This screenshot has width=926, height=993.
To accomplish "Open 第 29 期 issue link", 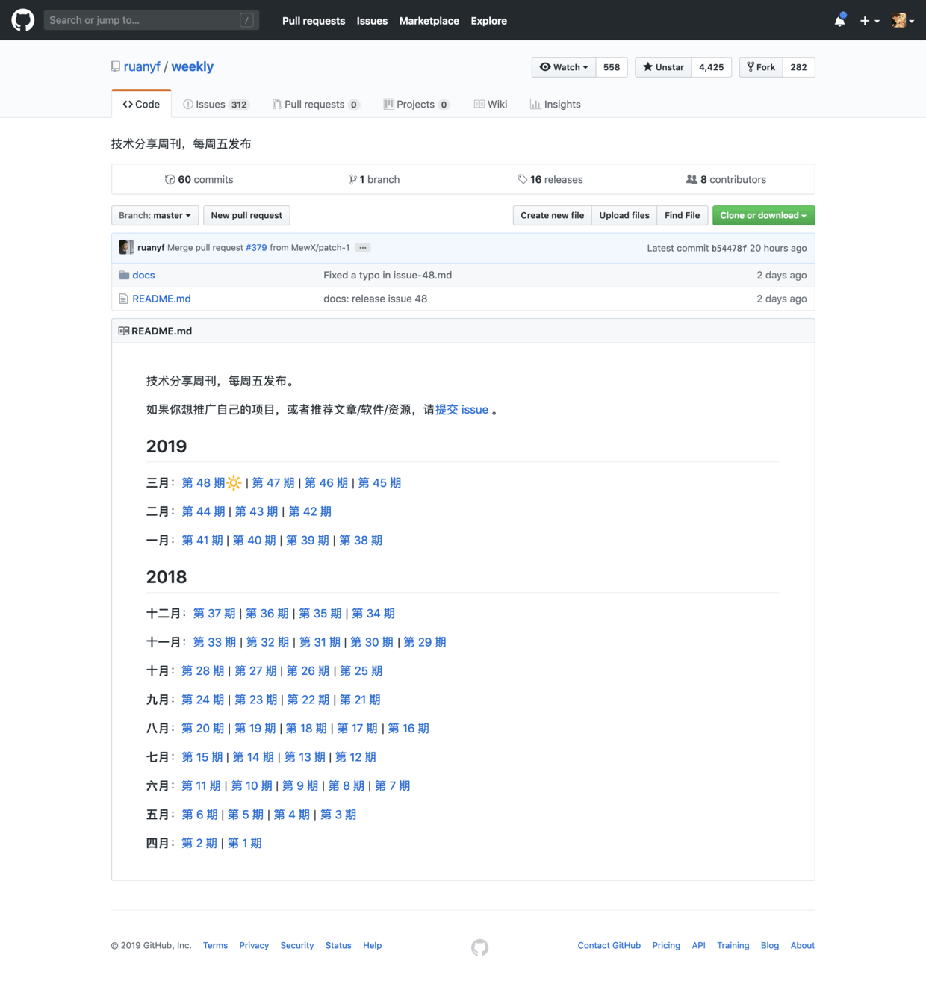I will (425, 642).
